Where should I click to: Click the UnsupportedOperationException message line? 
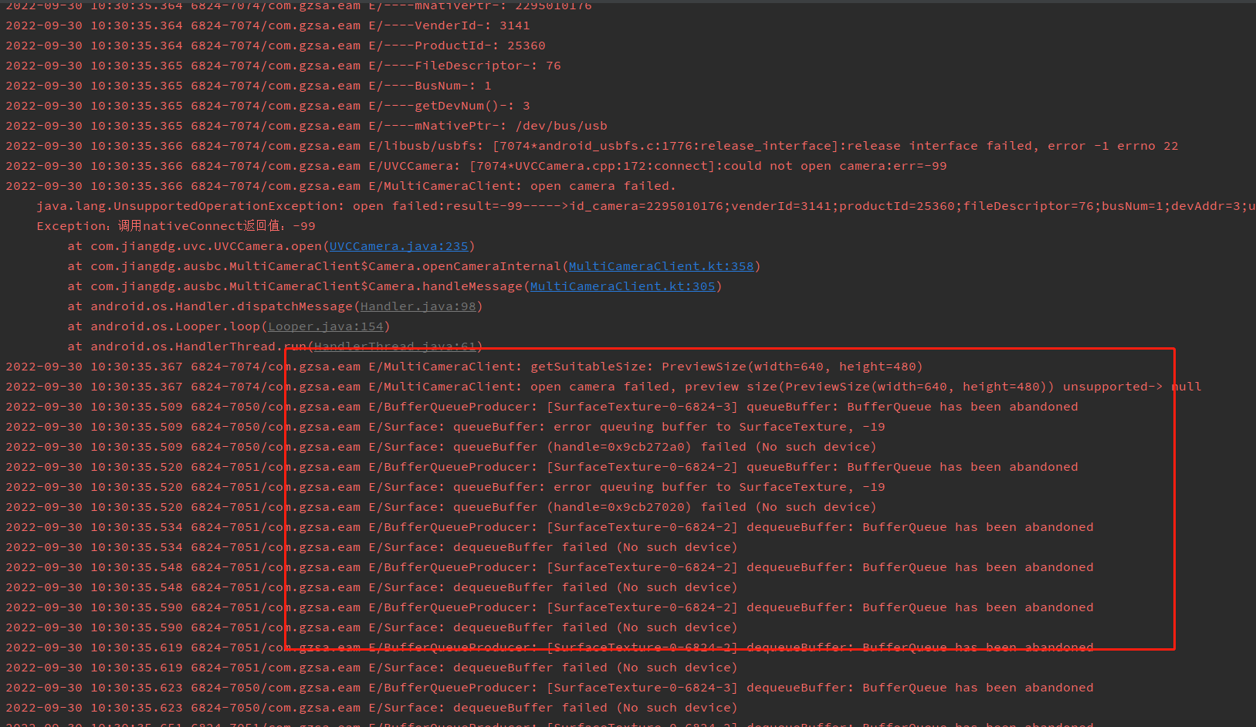(x=463, y=205)
